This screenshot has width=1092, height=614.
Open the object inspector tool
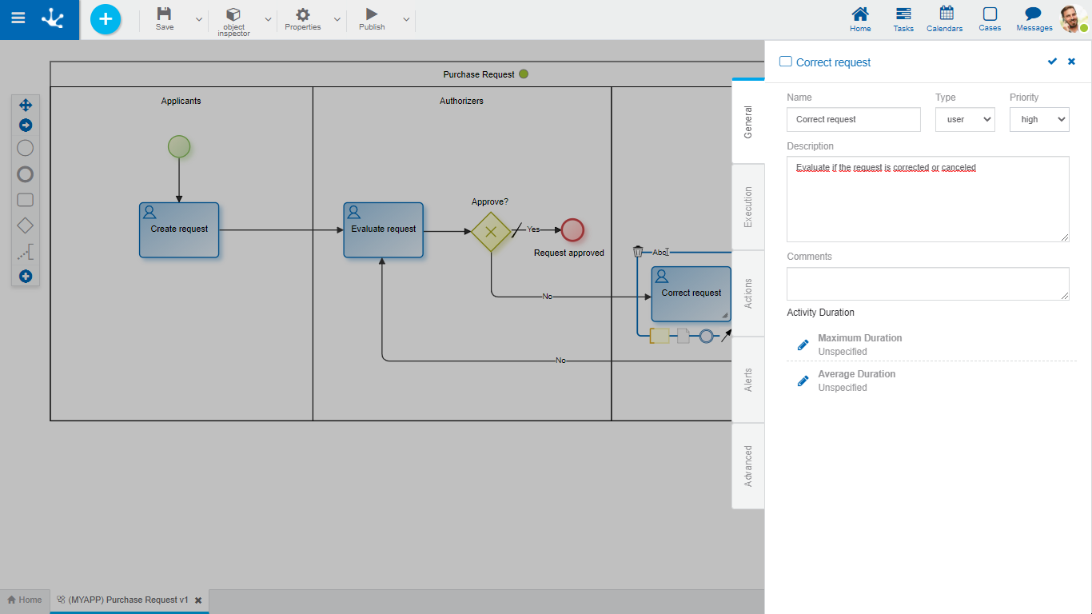[233, 14]
